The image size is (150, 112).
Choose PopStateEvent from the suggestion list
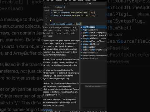click(x=93, y=30)
